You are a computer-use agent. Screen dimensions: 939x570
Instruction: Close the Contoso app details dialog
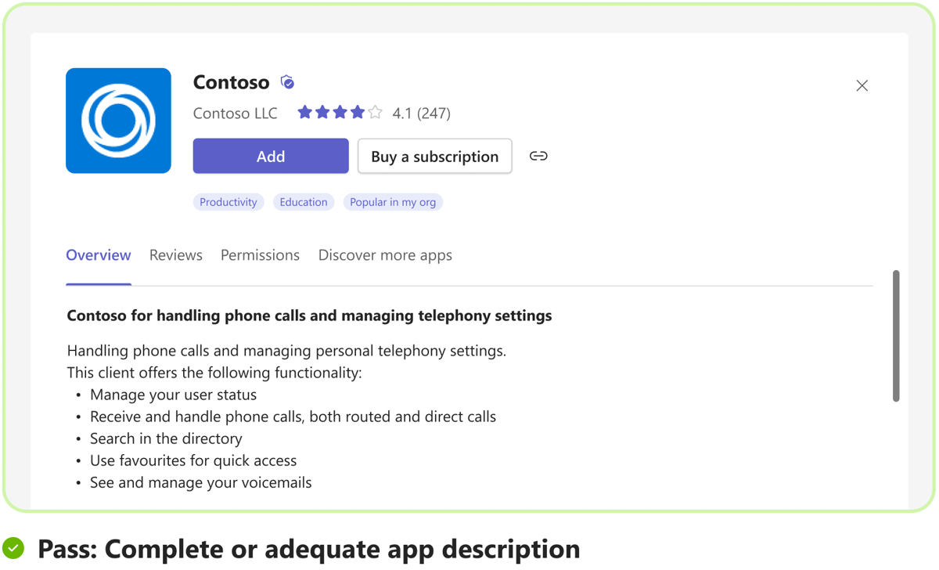click(x=862, y=86)
